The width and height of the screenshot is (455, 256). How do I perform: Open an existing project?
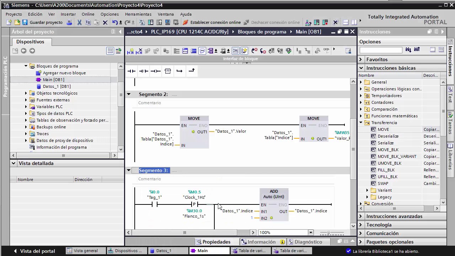pyautogui.click(x=17, y=22)
